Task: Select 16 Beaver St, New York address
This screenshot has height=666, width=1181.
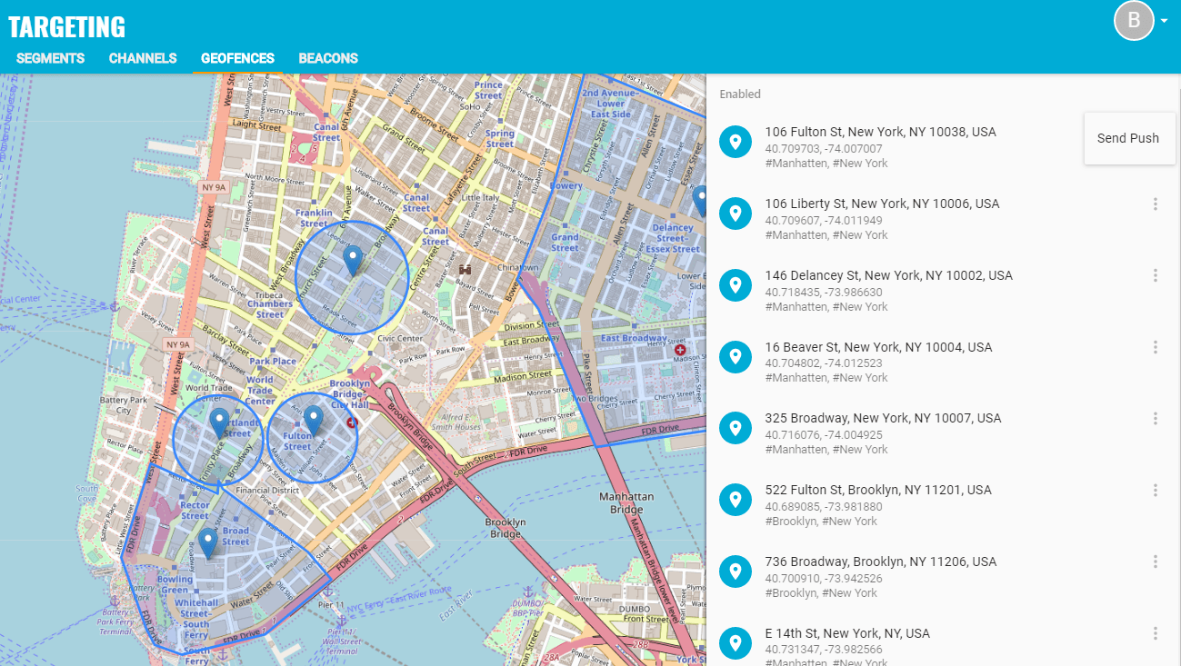Action: click(x=878, y=347)
